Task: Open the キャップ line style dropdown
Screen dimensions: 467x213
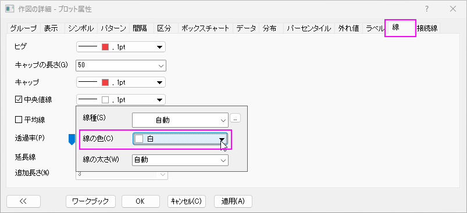Action: [121, 82]
